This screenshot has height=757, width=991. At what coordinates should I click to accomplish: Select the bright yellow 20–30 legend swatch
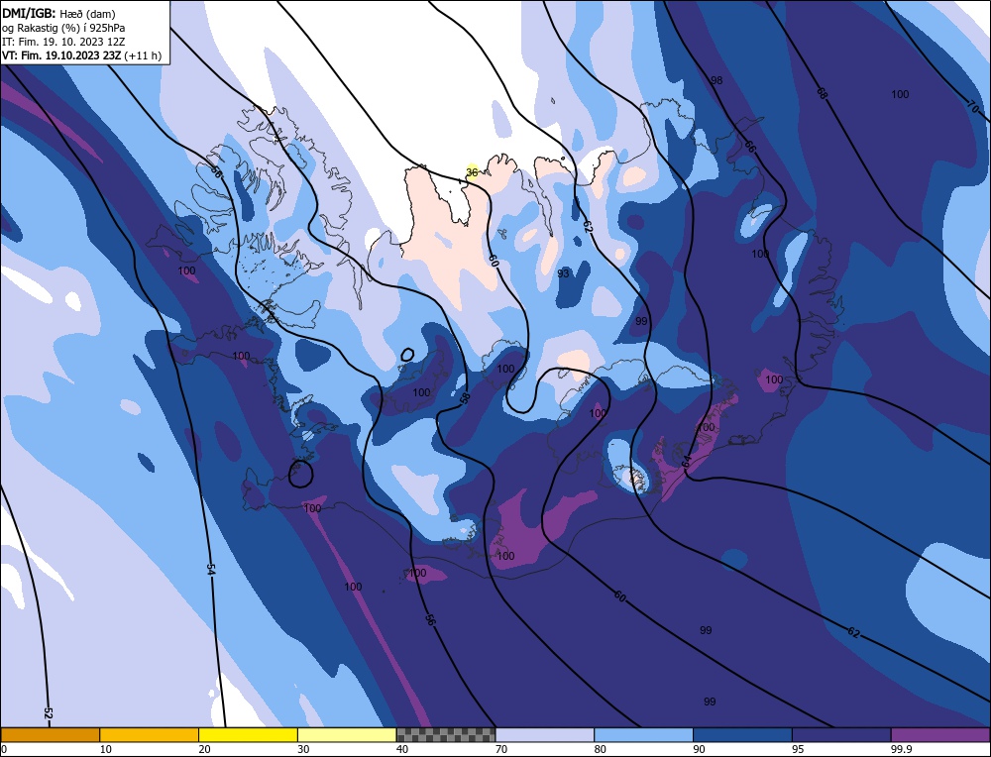248,734
